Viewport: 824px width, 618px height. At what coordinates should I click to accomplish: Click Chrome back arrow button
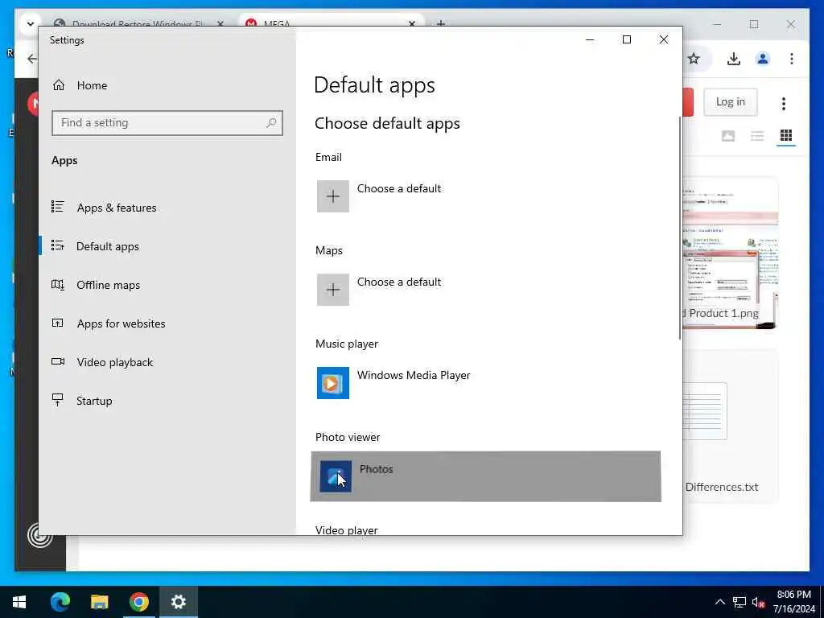pos(32,58)
